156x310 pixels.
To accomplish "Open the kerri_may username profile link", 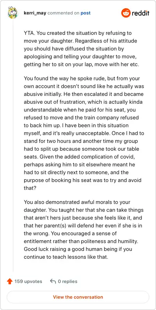I will pyautogui.click(x=35, y=13).
